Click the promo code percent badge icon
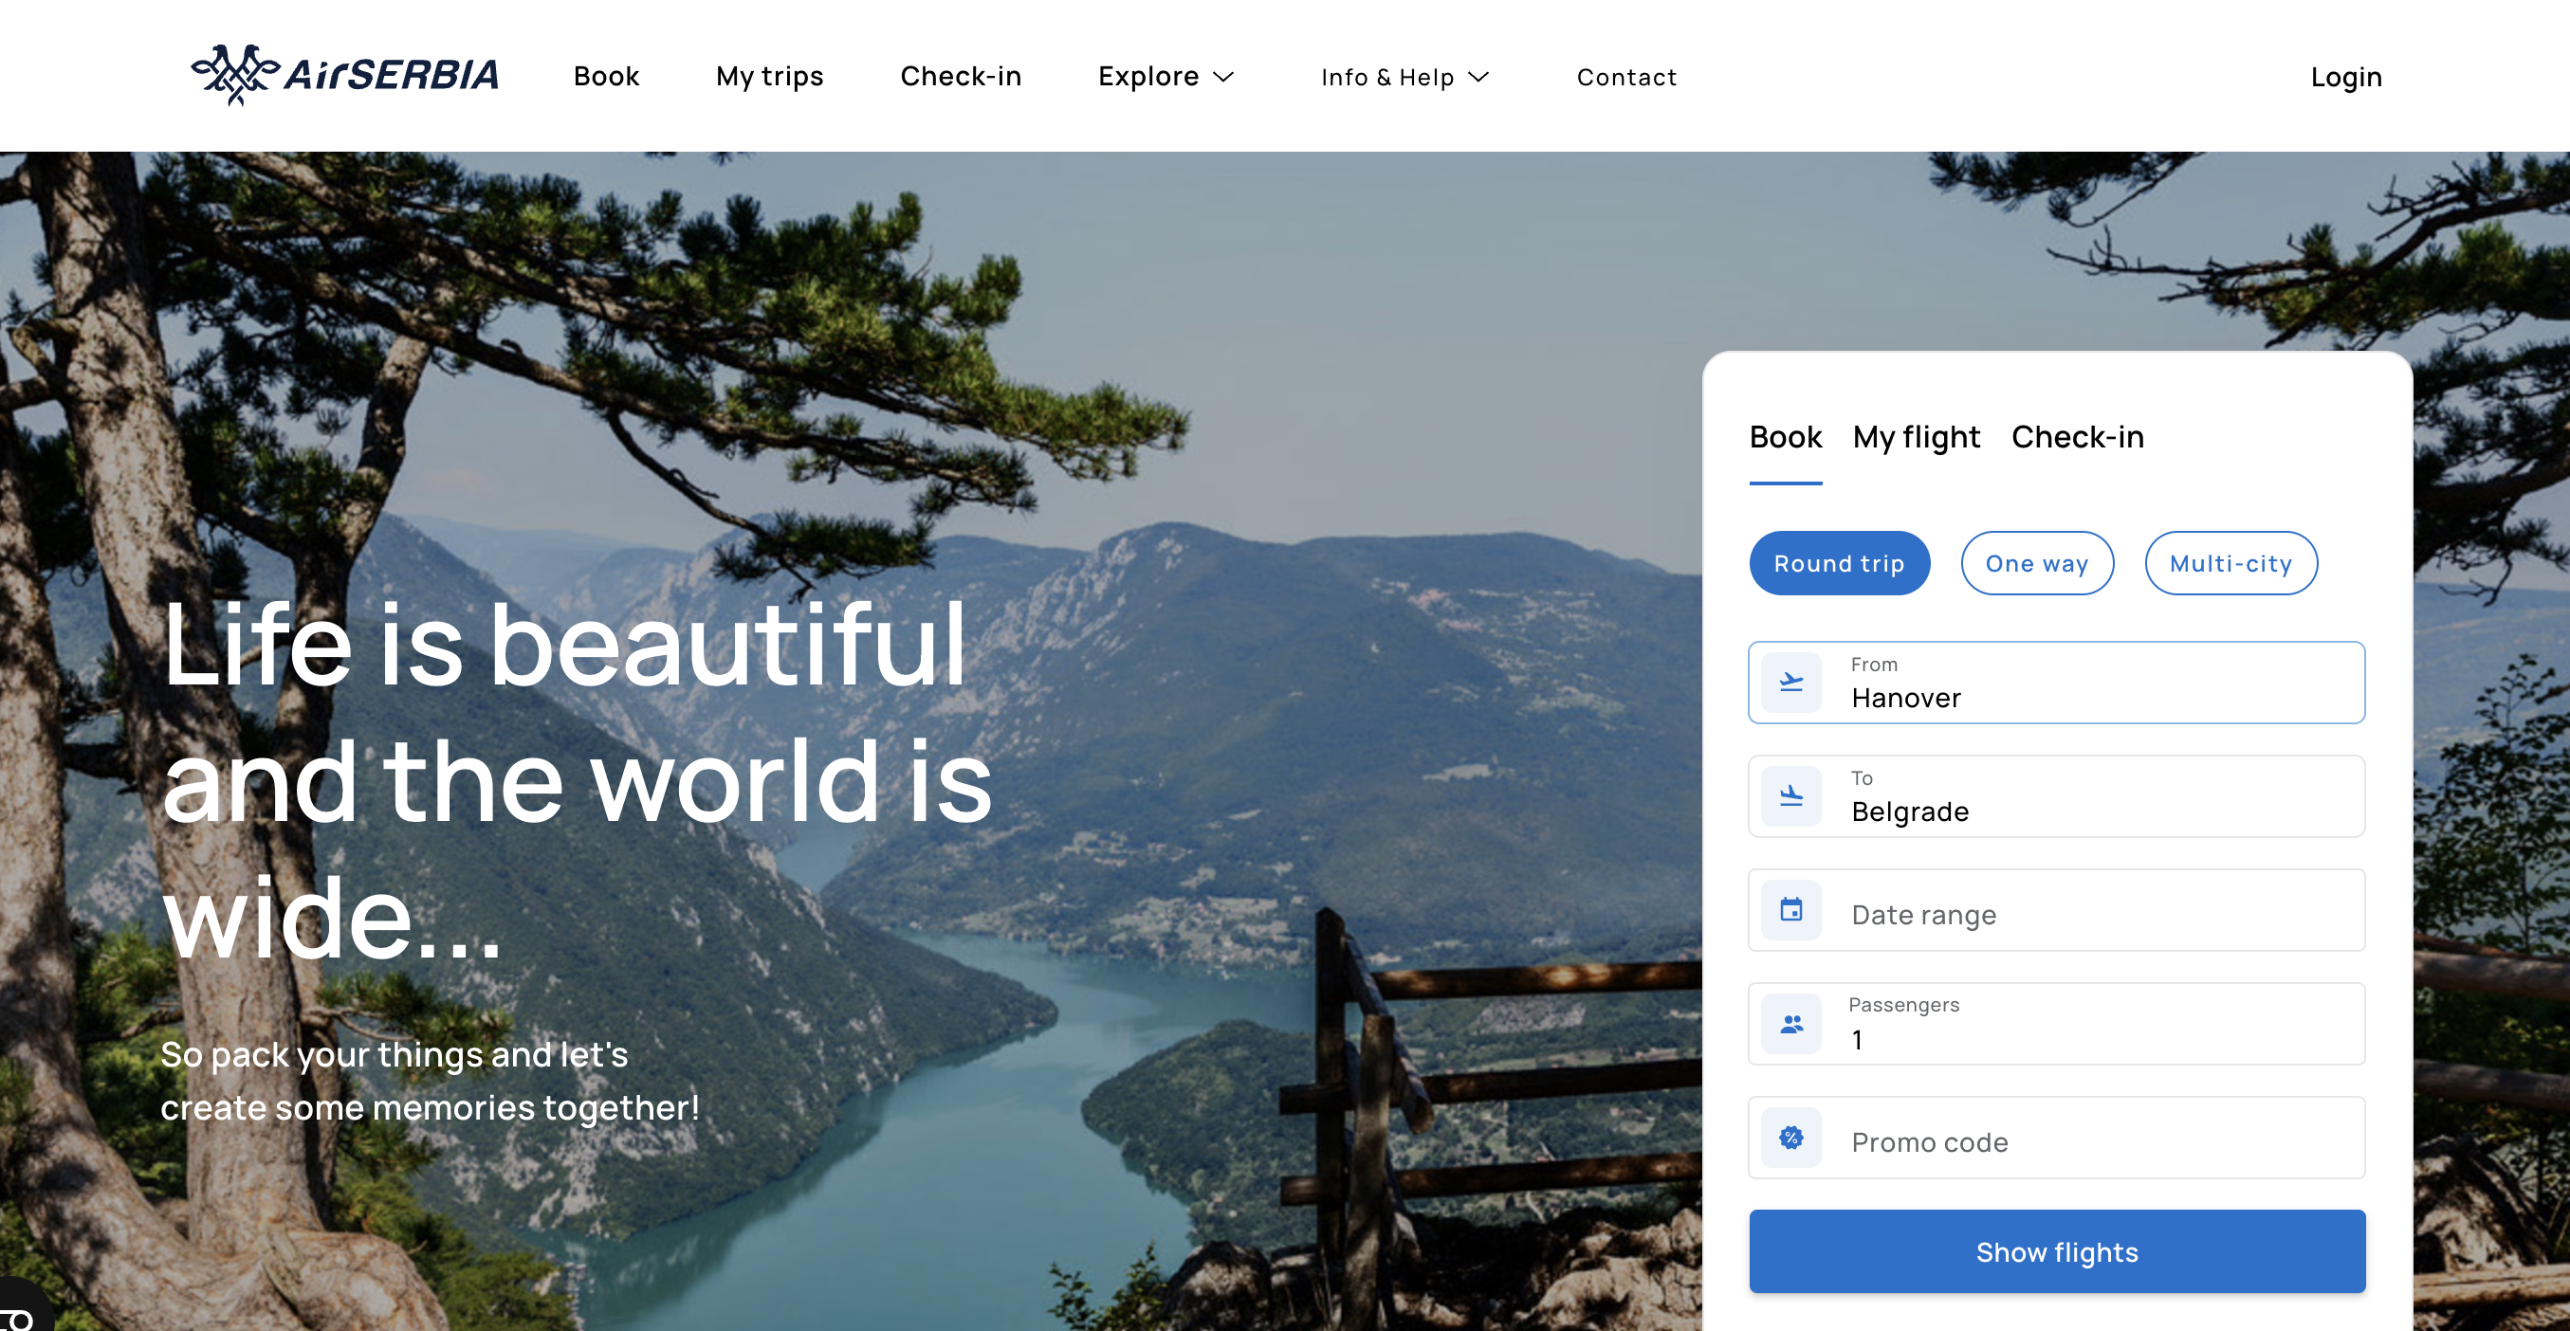Viewport: 2570px width, 1331px height. click(1790, 1137)
